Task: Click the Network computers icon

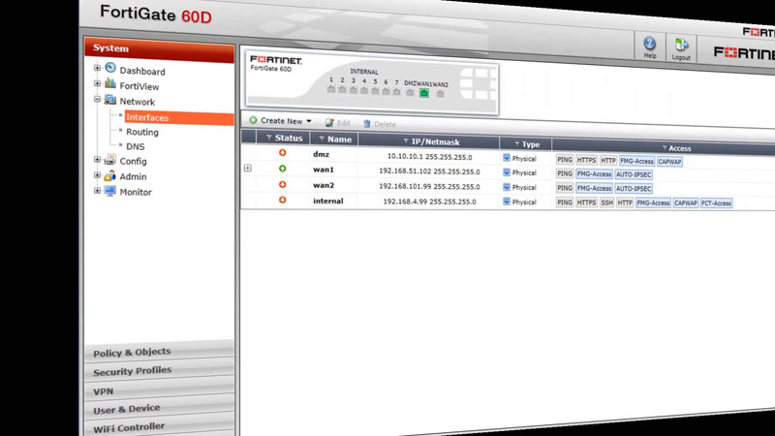Action: point(110,100)
